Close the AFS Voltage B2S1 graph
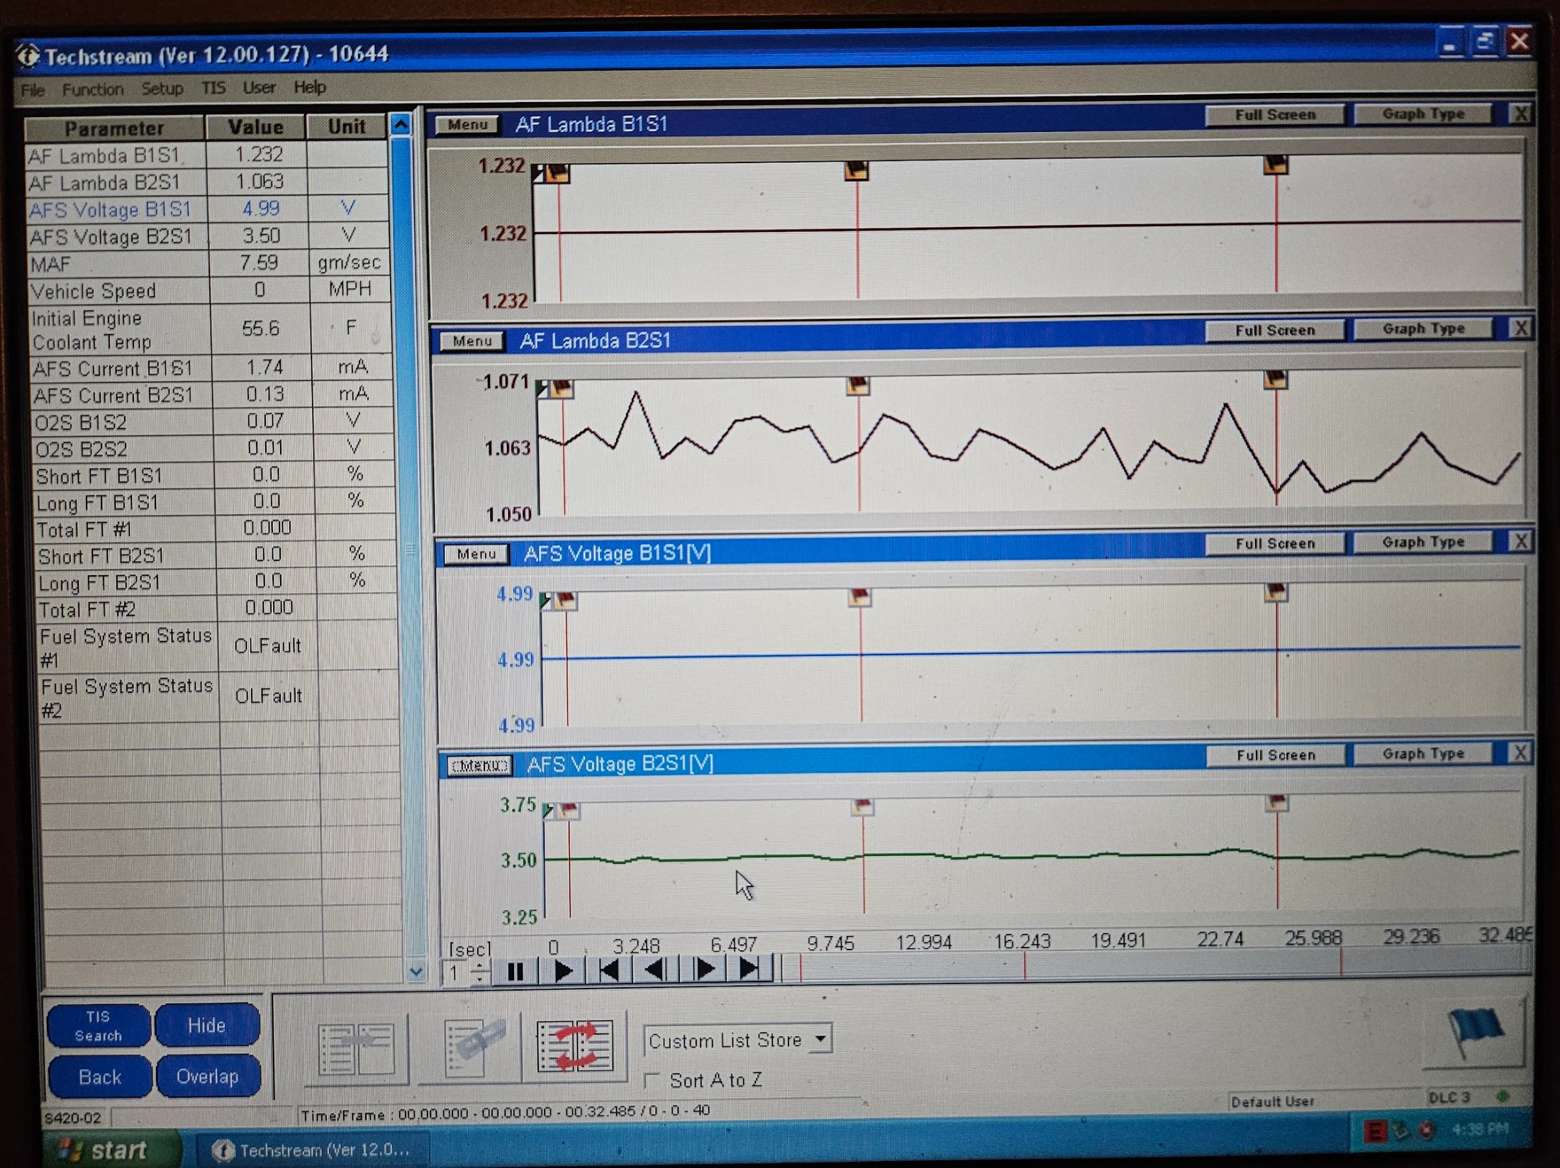The width and height of the screenshot is (1560, 1168). (x=1521, y=753)
